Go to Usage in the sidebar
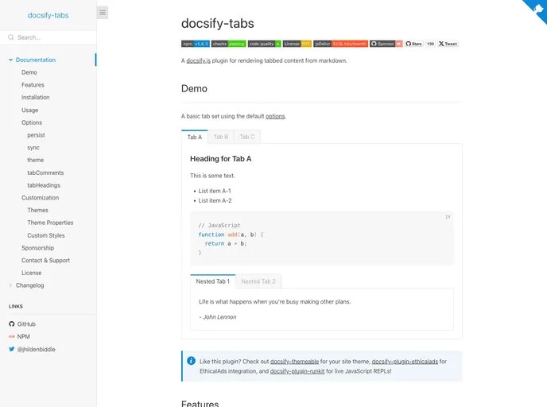This screenshot has height=407, width=547. click(x=30, y=110)
